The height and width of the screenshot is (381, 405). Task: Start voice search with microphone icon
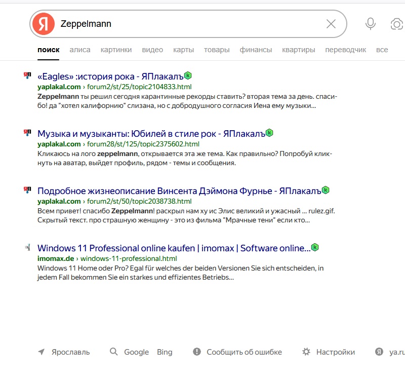click(x=371, y=24)
